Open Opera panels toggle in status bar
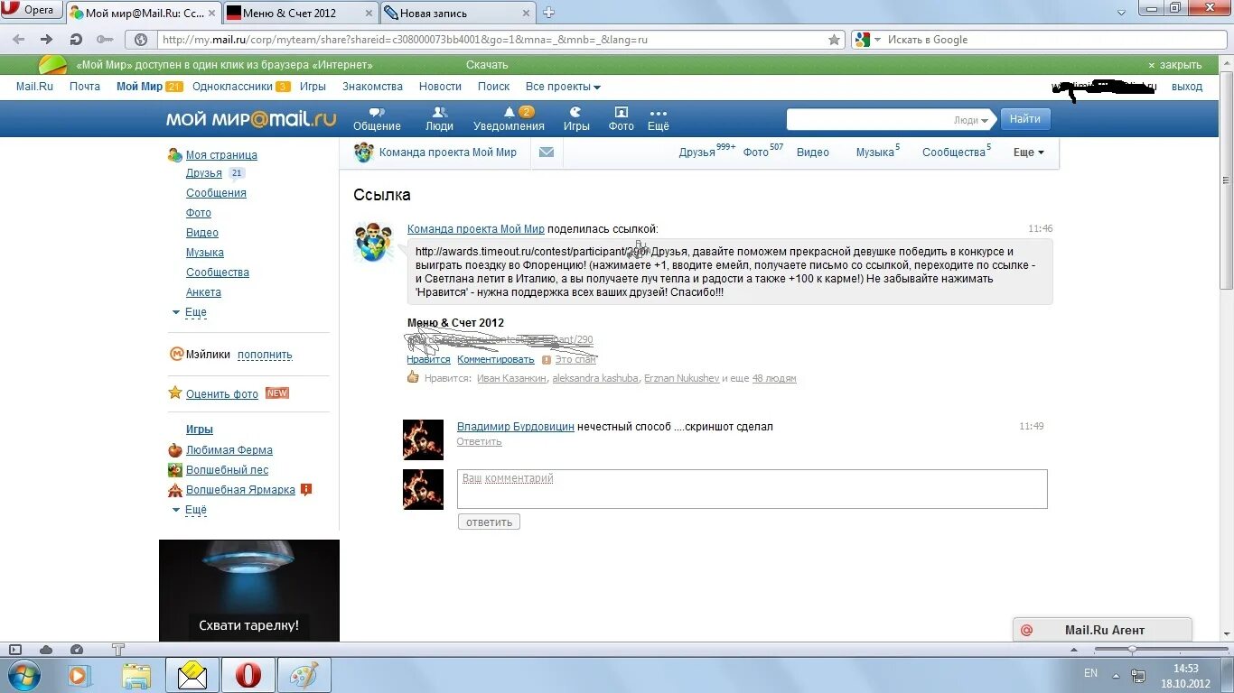Viewport: 1234px width, 693px height. (14, 650)
